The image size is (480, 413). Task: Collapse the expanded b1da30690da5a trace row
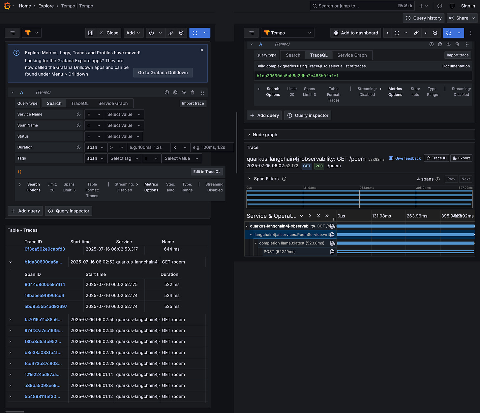11,262
